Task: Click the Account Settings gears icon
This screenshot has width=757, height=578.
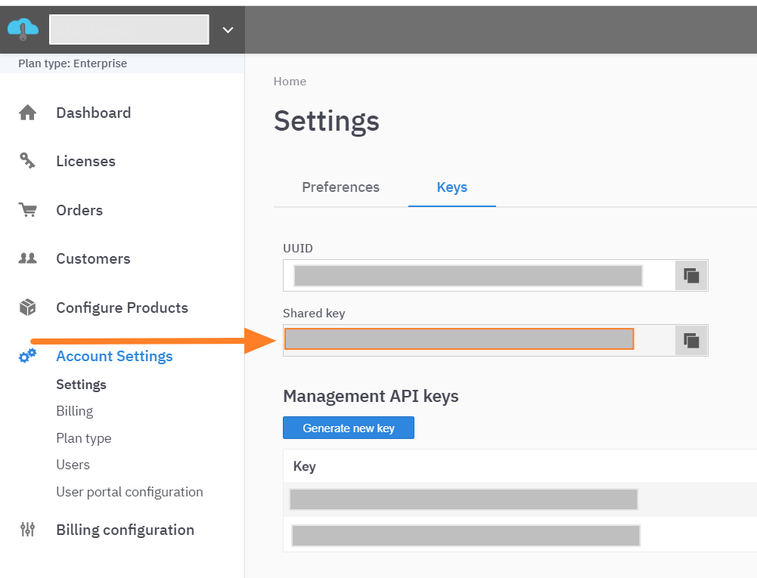Action: (28, 356)
